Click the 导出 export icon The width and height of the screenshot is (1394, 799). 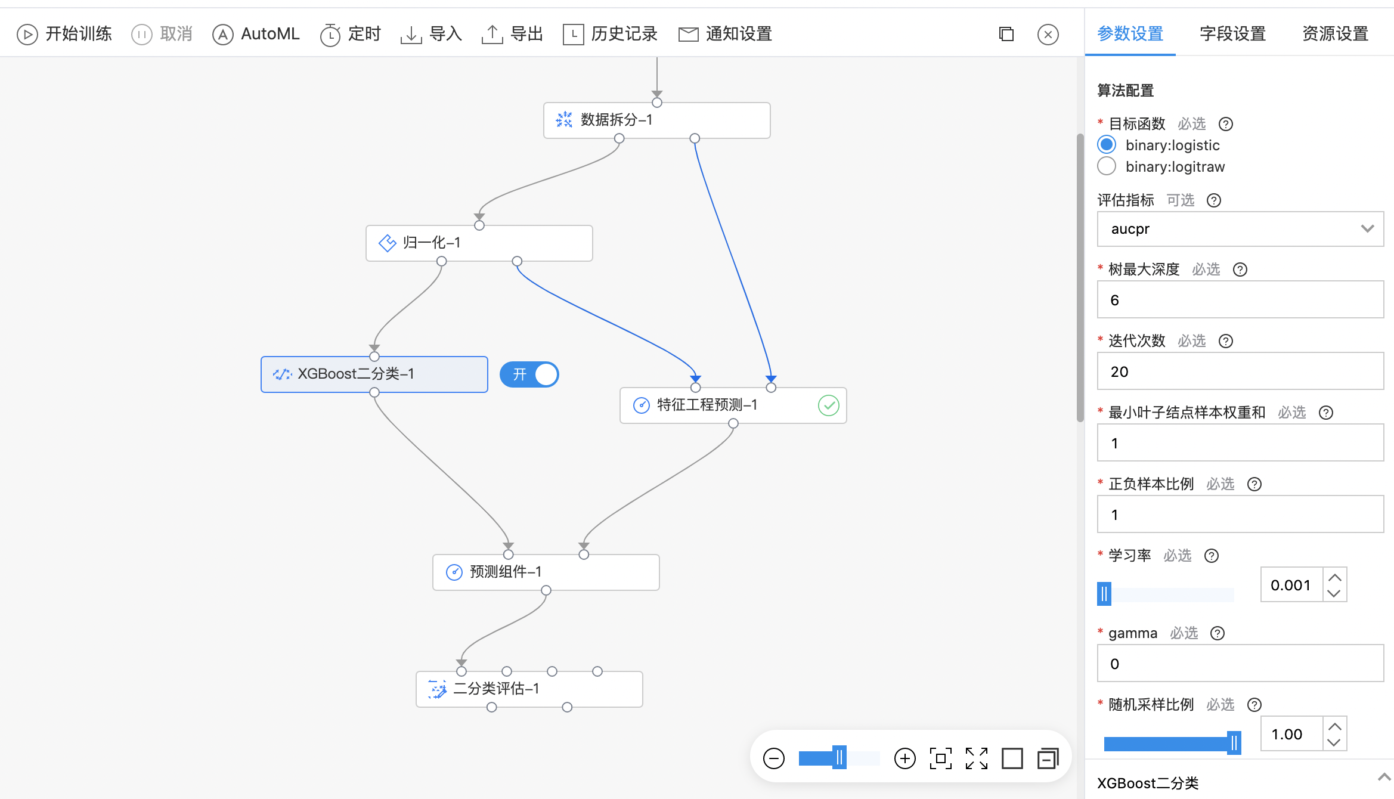pyautogui.click(x=492, y=35)
